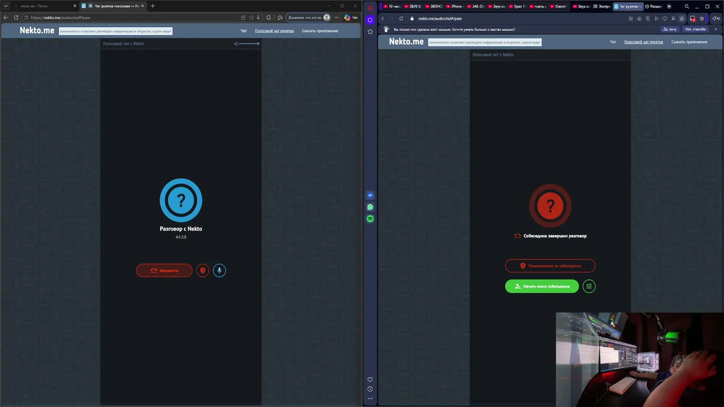Open Чат link in the right Nekto.me header
724x407 pixels.
[613, 42]
